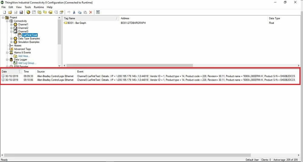
Task: Click Clients: 0 in status bar
Action: pos(266,160)
